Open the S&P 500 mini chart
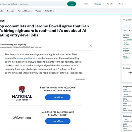 (x=128, y=40)
